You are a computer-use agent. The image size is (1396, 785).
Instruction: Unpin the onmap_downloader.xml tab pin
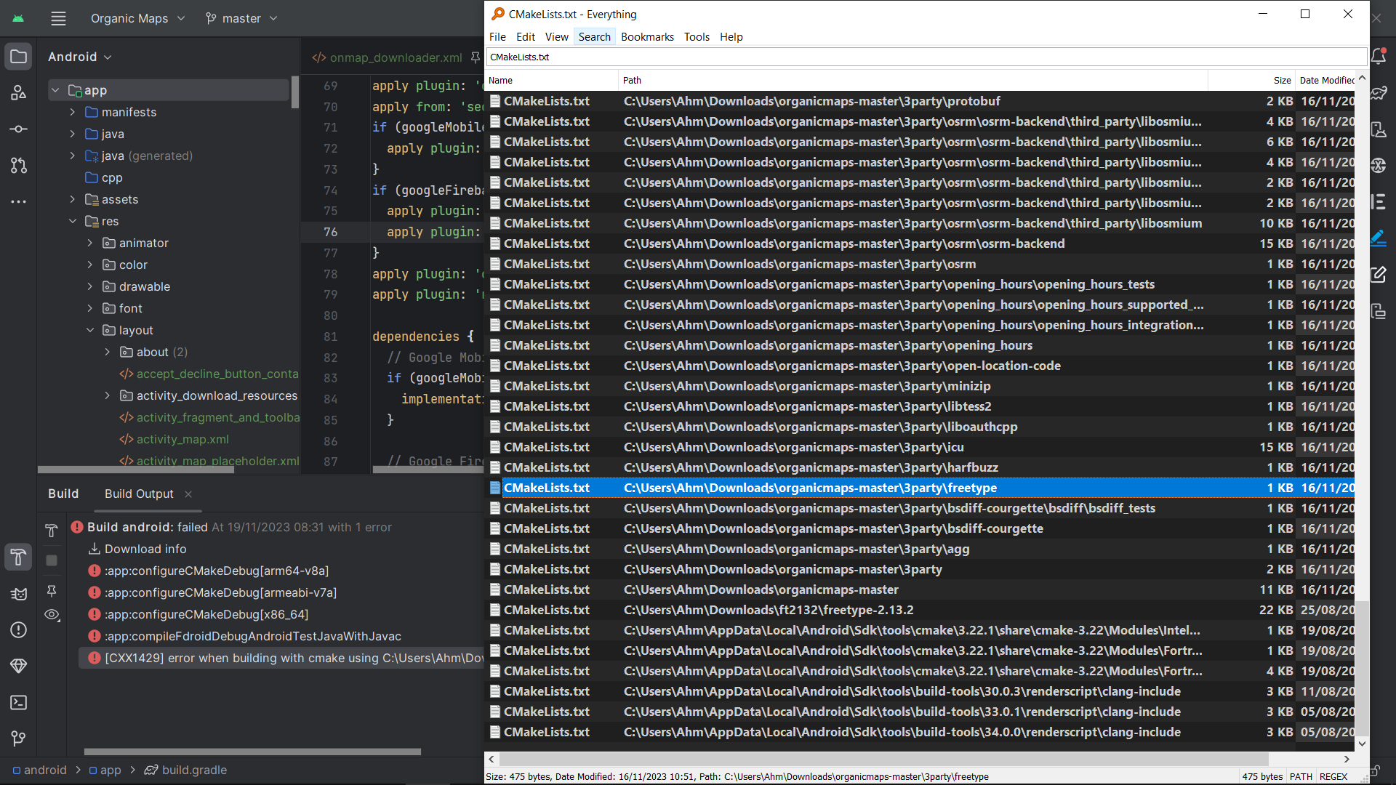475,57
